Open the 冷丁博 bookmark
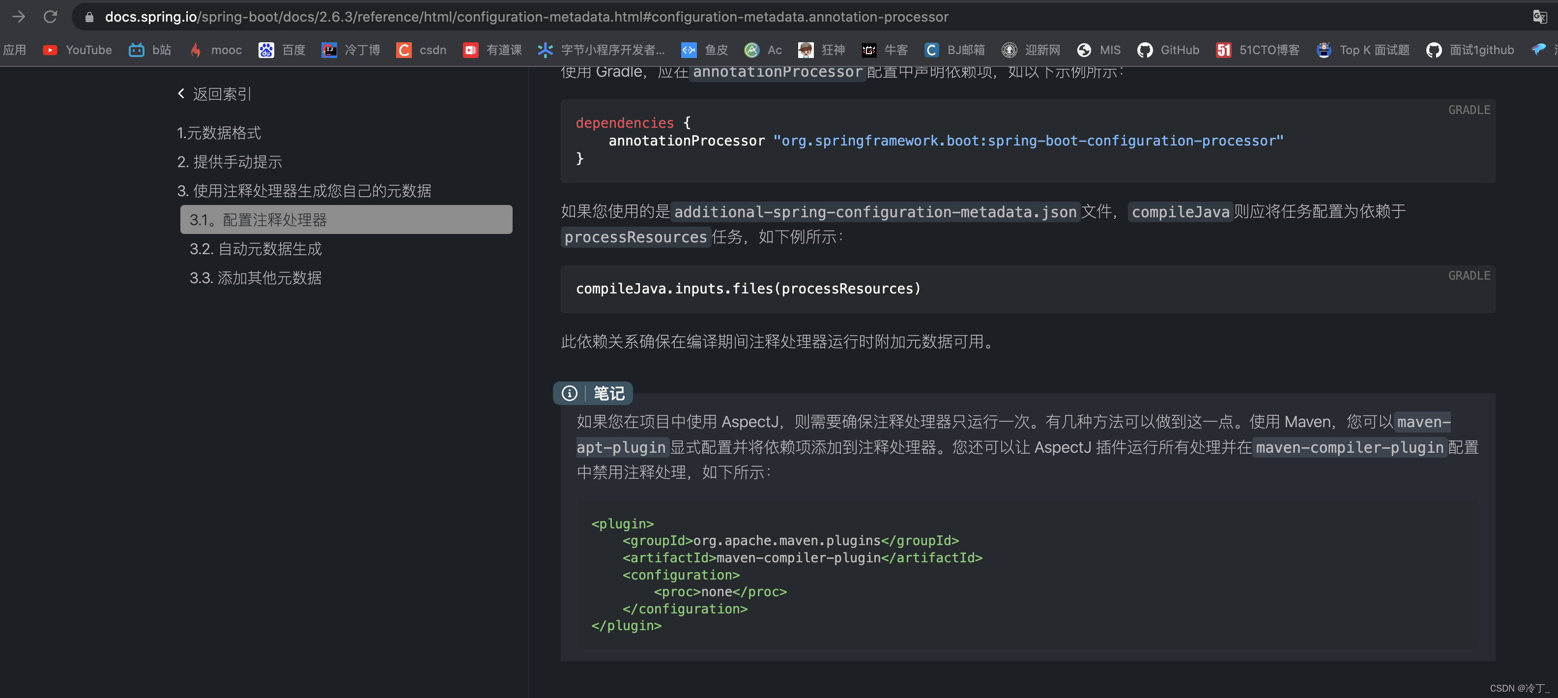 tap(351, 50)
